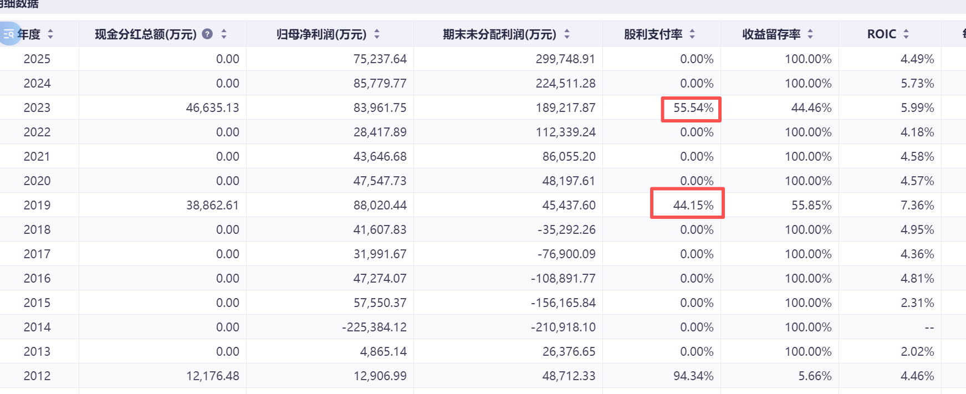Sort table by 年度 column arrows

coord(50,34)
